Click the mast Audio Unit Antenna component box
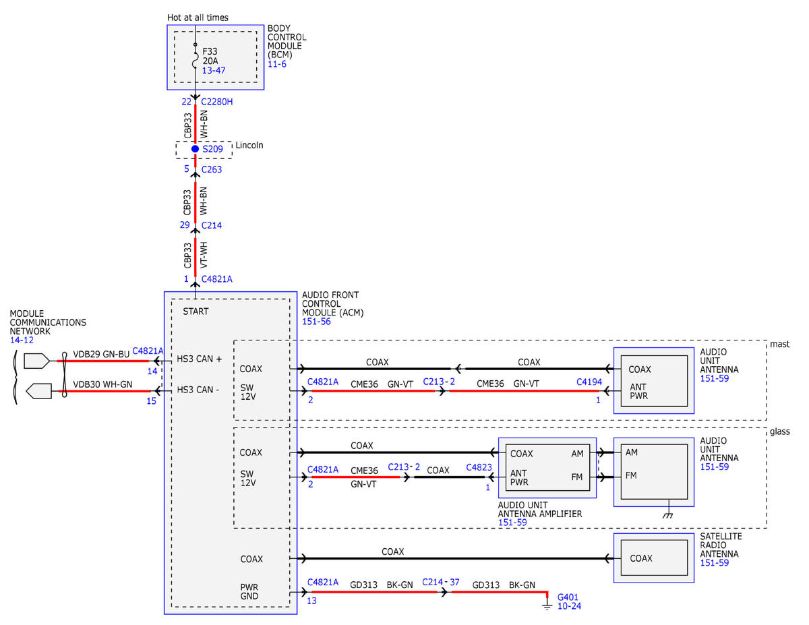Screen dimensions: 809x625 coord(653,380)
